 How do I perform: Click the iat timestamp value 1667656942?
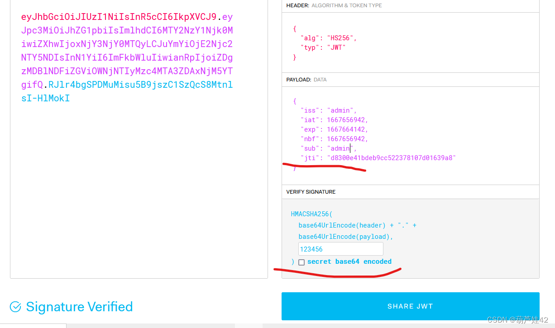pos(346,119)
